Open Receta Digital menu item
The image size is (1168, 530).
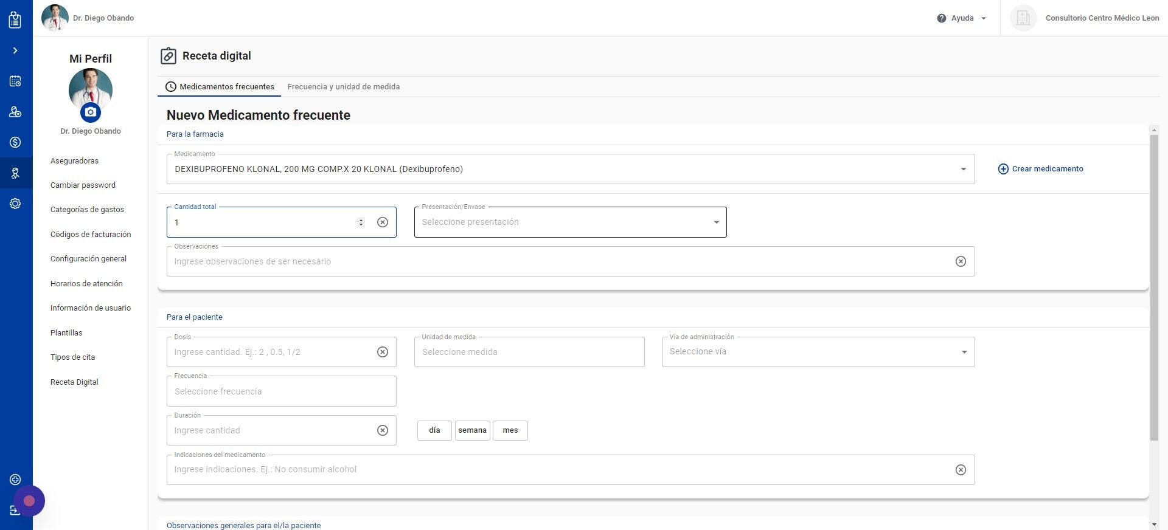pyautogui.click(x=74, y=382)
